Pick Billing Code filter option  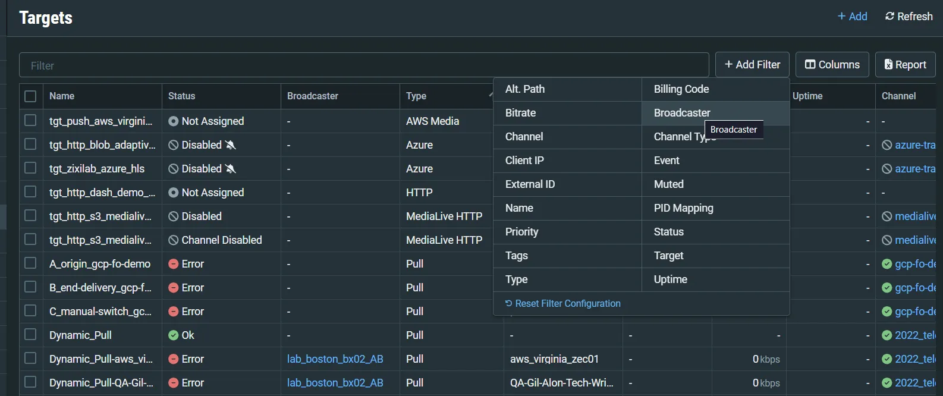click(716, 89)
